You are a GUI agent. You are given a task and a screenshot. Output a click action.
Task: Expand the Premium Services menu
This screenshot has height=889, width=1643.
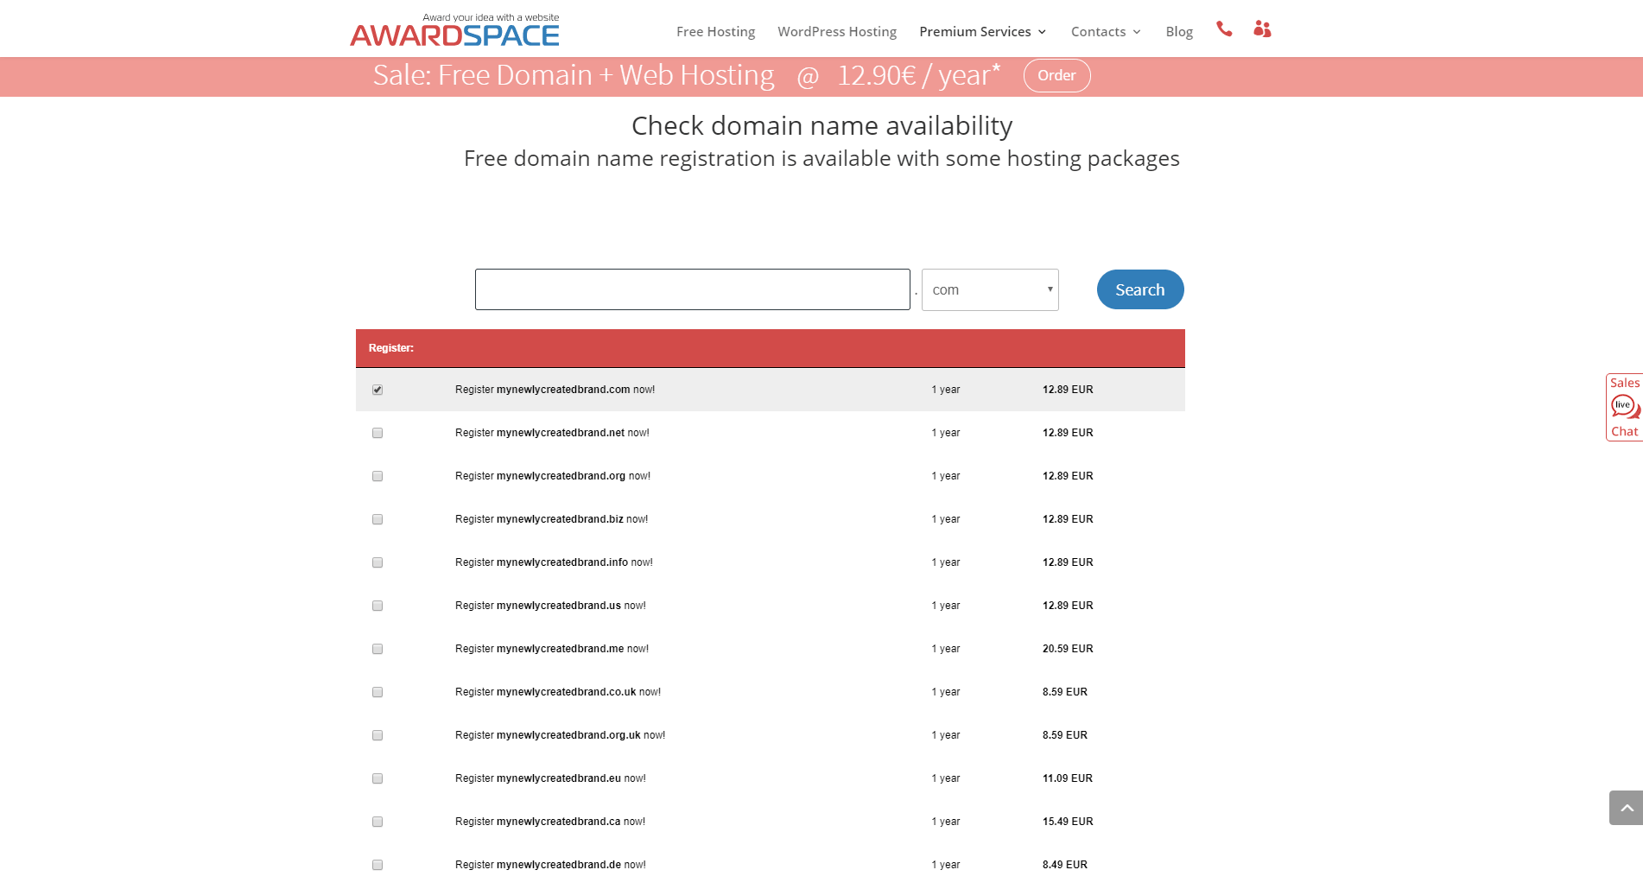click(982, 32)
